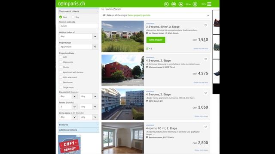Click the CHF 4,375 price
The height and width of the screenshot is (154, 275).
(x=200, y=74)
